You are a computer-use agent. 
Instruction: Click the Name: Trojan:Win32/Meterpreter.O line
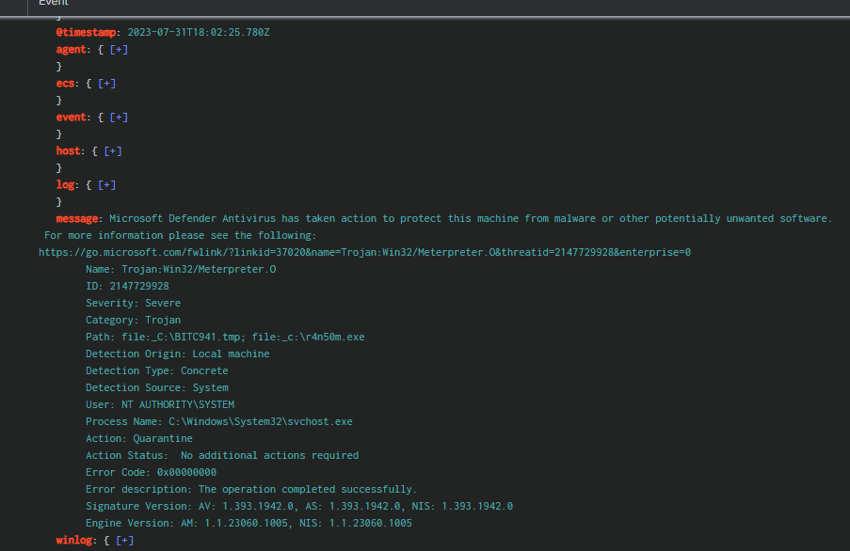coord(181,270)
